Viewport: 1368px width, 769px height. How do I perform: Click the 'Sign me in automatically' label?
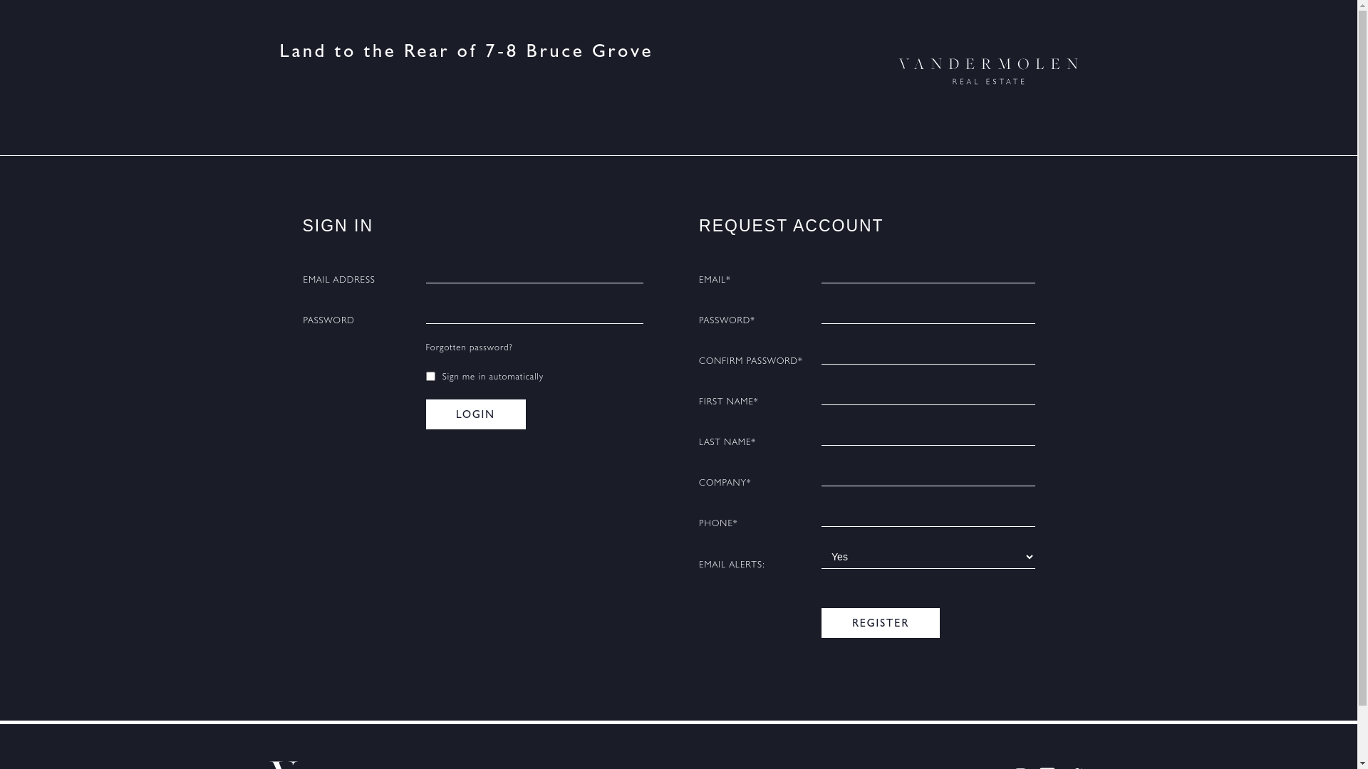click(x=492, y=377)
